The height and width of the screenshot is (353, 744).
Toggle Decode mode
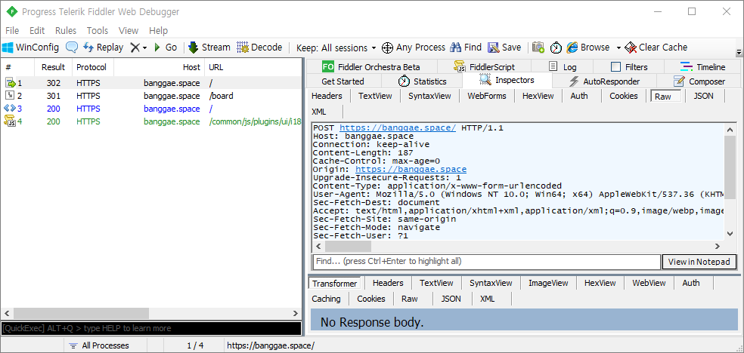point(259,48)
